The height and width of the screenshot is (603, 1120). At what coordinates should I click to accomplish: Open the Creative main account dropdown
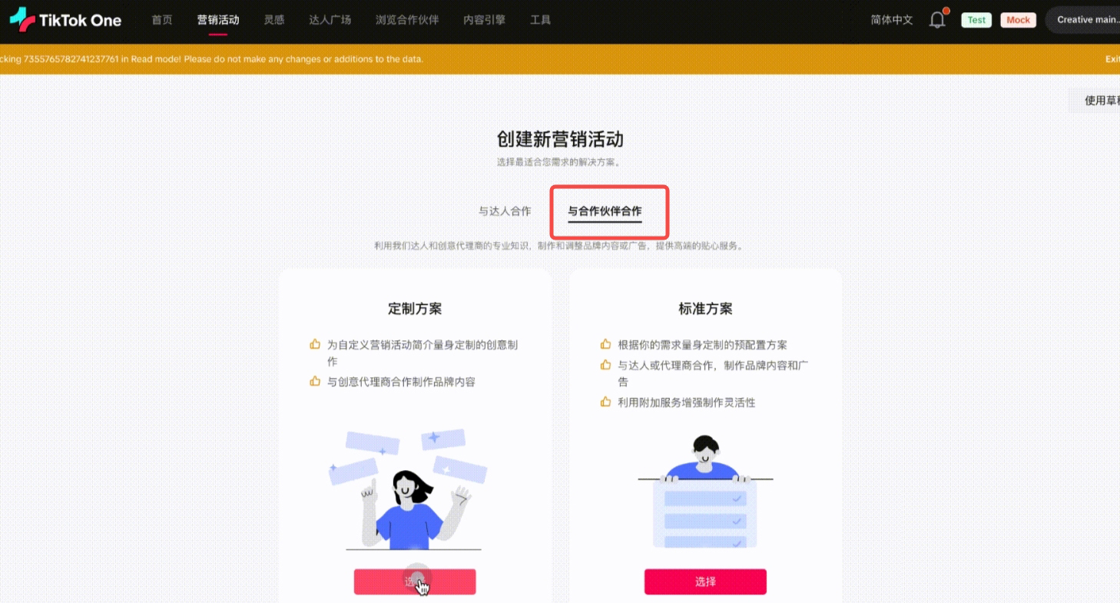pyautogui.click(x=1084, y=20)
